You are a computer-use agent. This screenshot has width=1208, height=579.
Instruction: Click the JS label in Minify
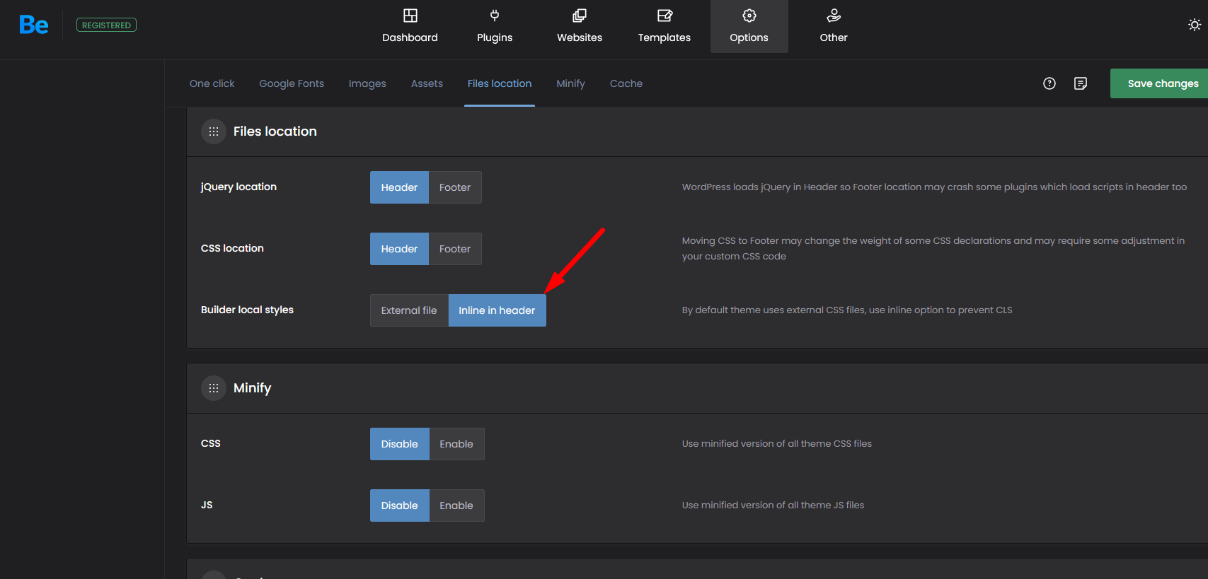pos(207,505)
